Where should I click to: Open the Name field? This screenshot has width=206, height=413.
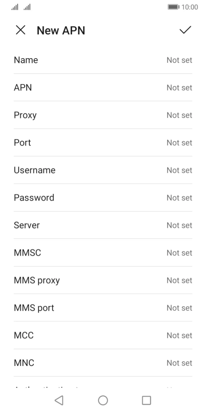tap(103, 60)
